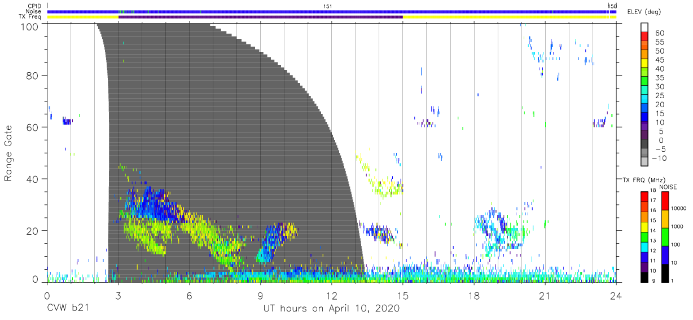This screenshot has height=320, width=693.
Task: Click the red 55–60 segment of ELEV colorbar
Action: pos(644,37)
